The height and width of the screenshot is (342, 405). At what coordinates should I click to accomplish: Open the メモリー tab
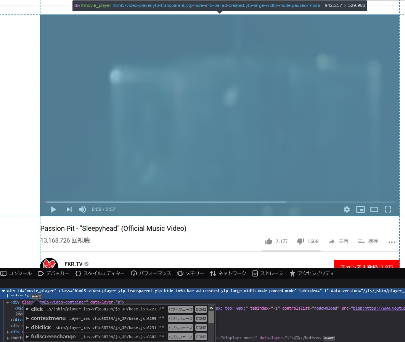point(191,273)
